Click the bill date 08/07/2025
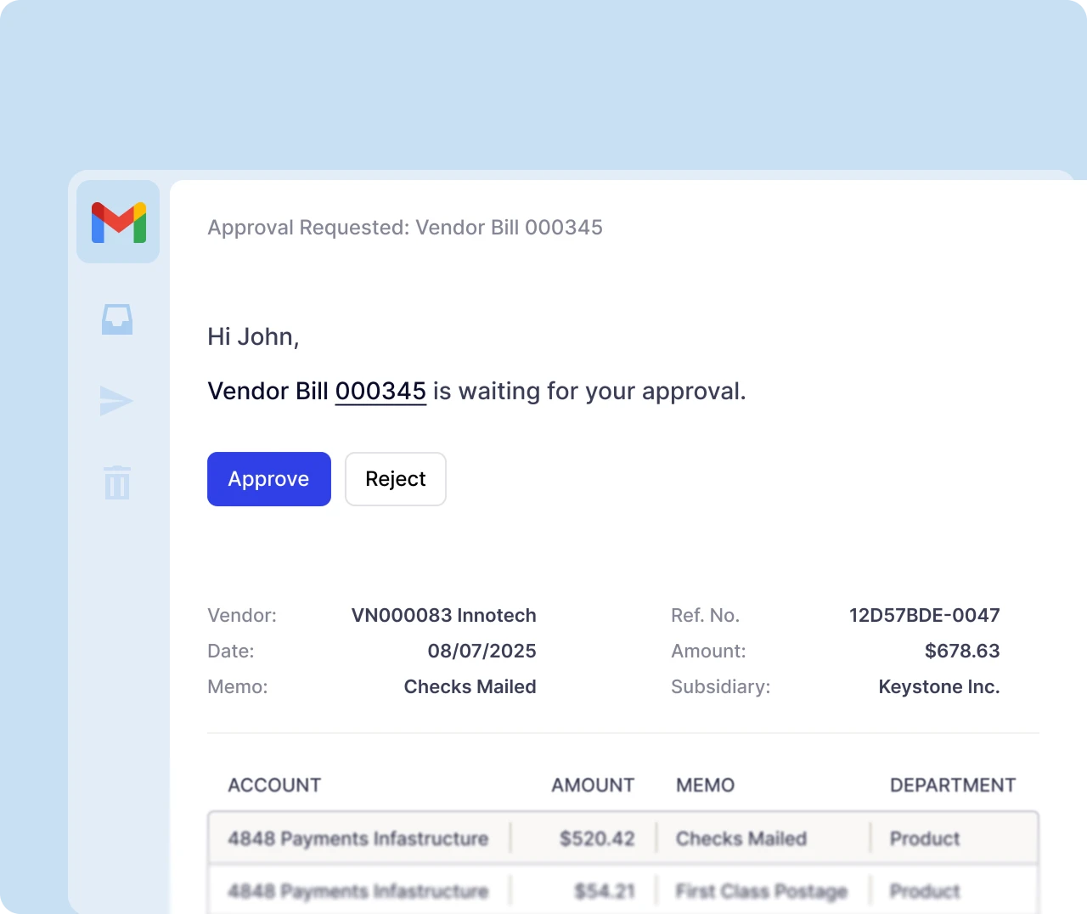The height and width of the screenshot is (914, 1087). (x=482, y=651)
